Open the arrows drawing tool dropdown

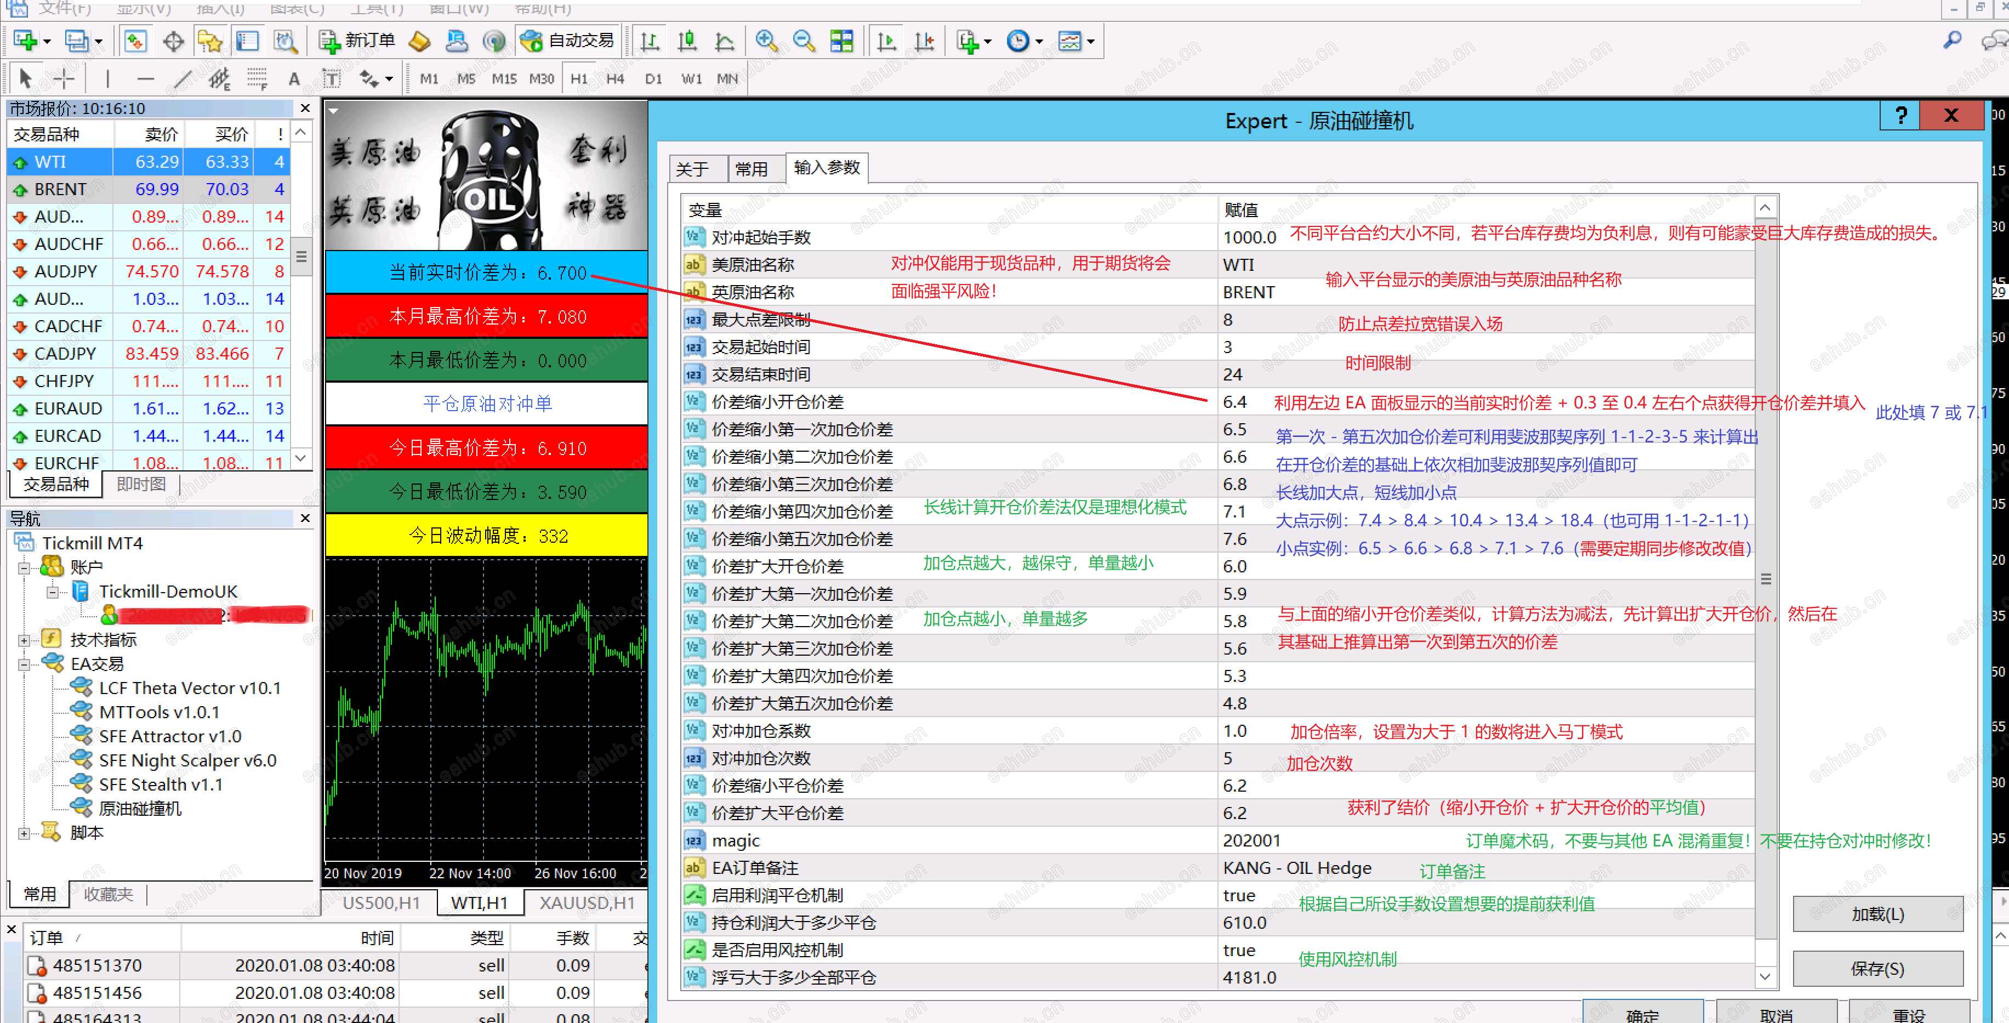(x=389, y=79)
